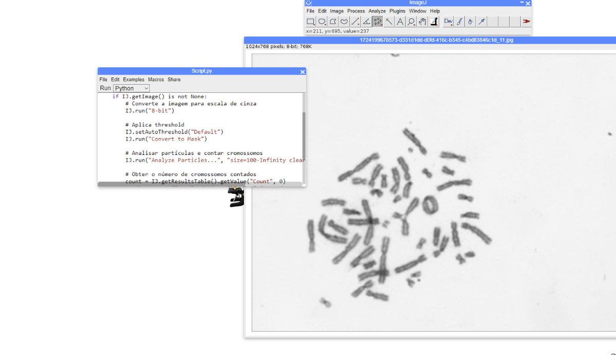Image resolution: width=616 pixels, height=355 pixels.
Task: Select the Rectangle selection tool
Action: pos(311,22)
